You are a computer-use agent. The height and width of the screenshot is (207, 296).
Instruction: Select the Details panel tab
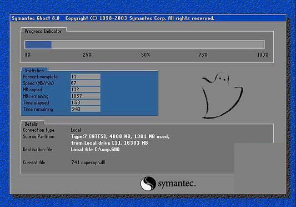coord(31,124)
